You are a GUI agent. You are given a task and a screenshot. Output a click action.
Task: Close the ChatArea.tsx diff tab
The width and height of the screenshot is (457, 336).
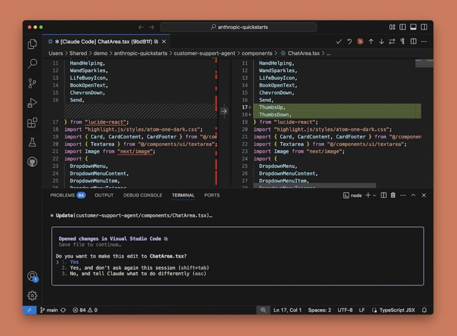coord(164,41)
